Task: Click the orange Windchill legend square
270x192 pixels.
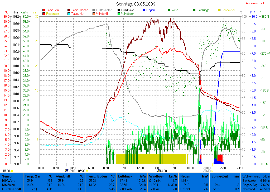Action: coord(94,14)
